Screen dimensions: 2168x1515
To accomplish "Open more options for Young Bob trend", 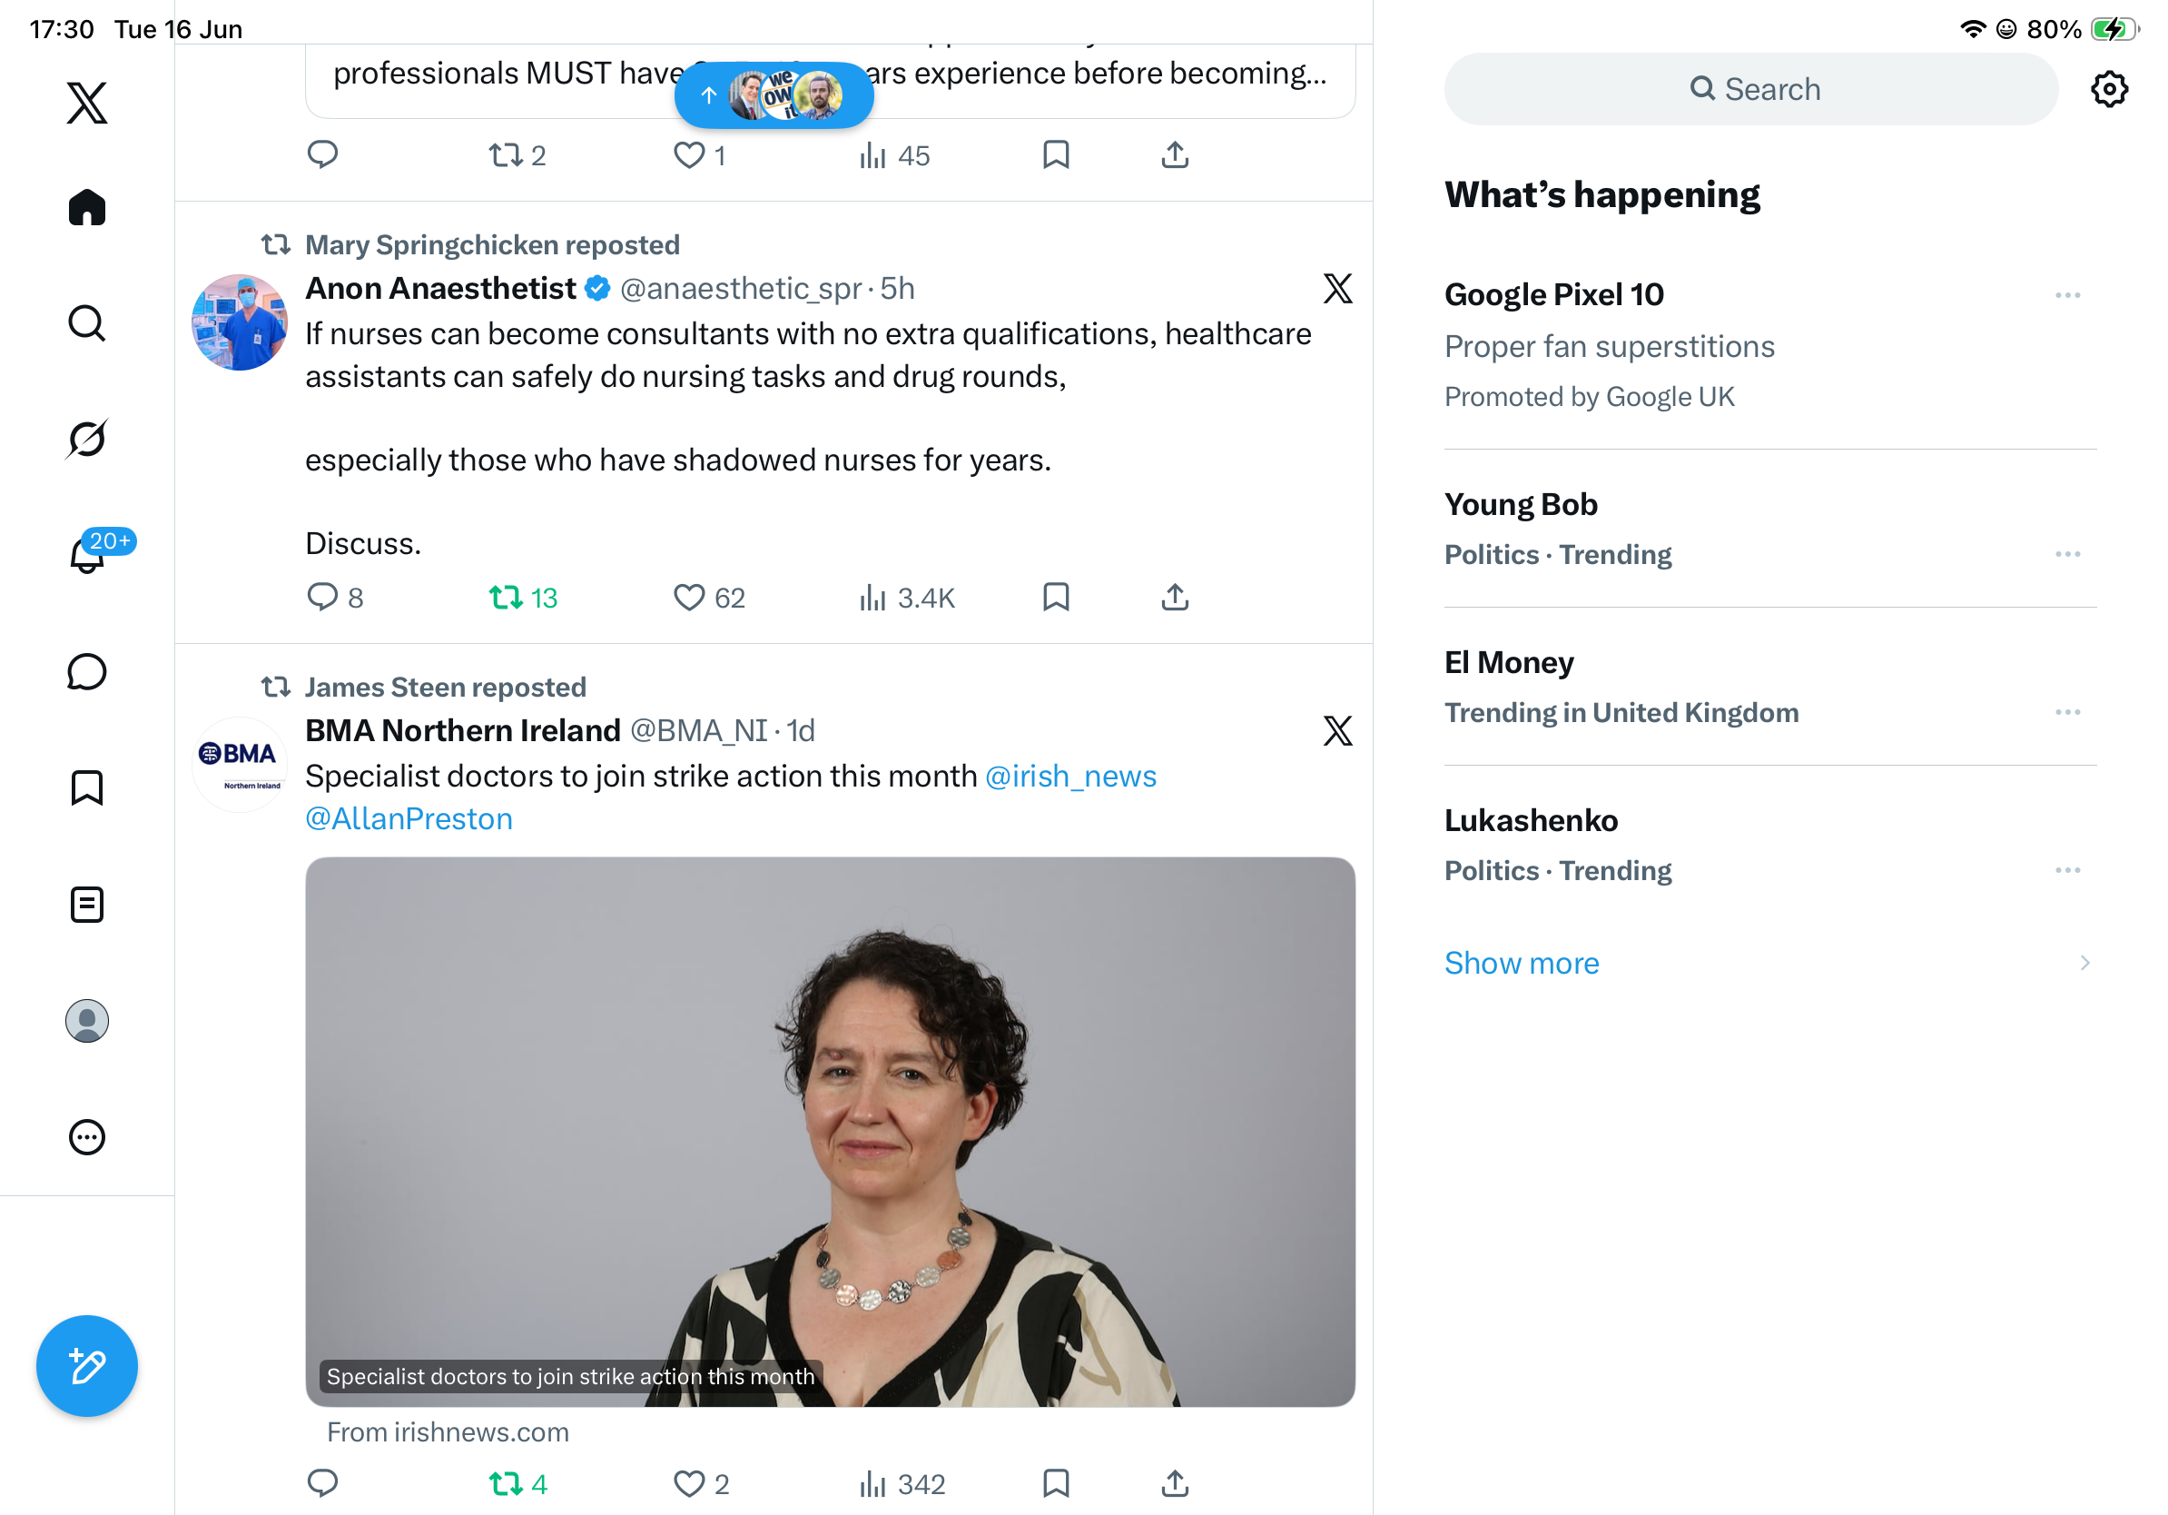I will [x=2067, y=553].
